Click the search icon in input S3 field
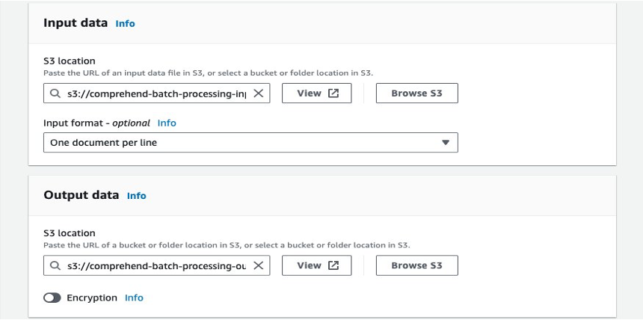Screen dimensions: 643x320 [55, 93]
